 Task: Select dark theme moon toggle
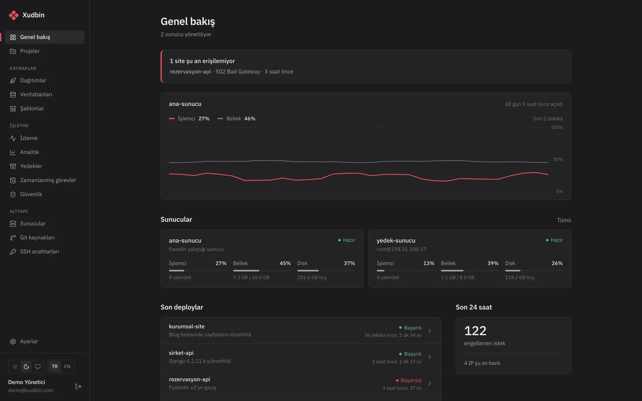(x=26, y=367)
